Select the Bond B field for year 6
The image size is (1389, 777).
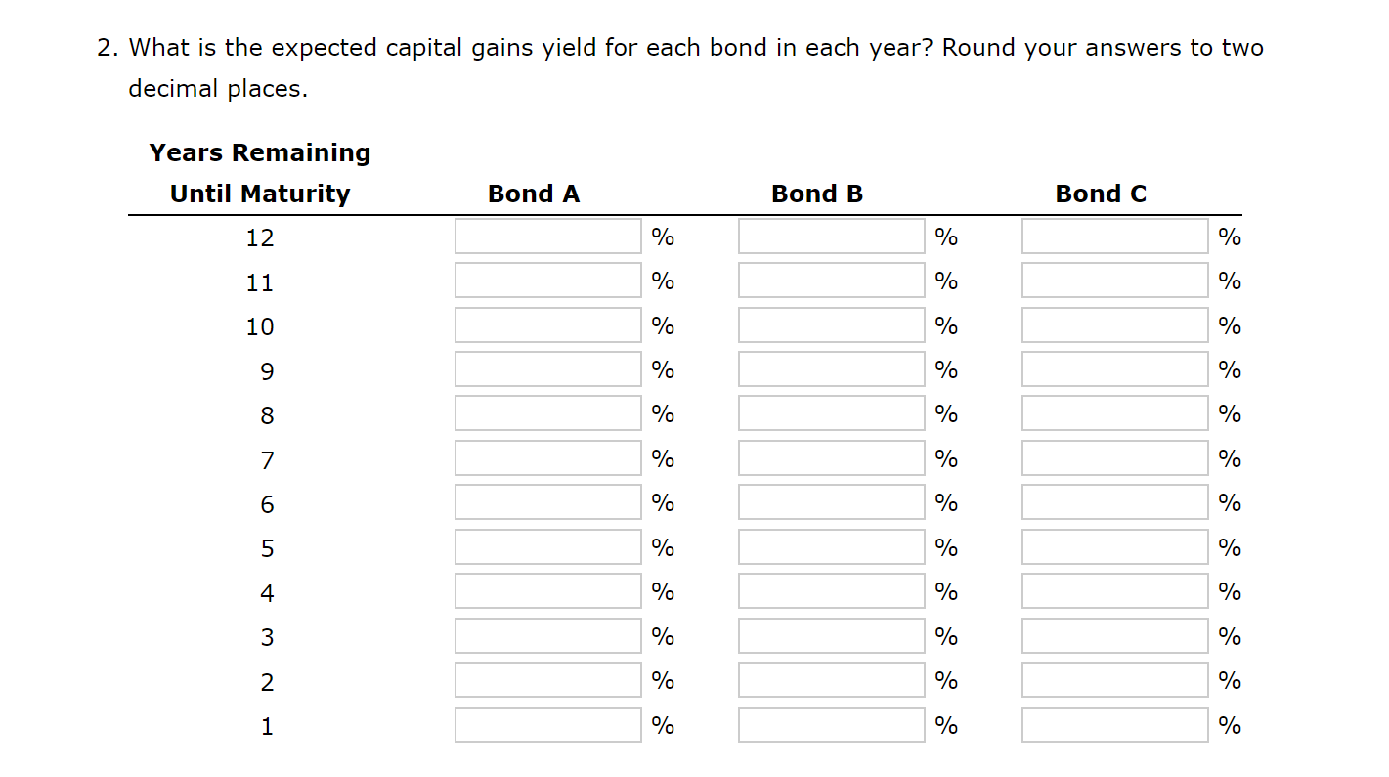click(830, 501)
